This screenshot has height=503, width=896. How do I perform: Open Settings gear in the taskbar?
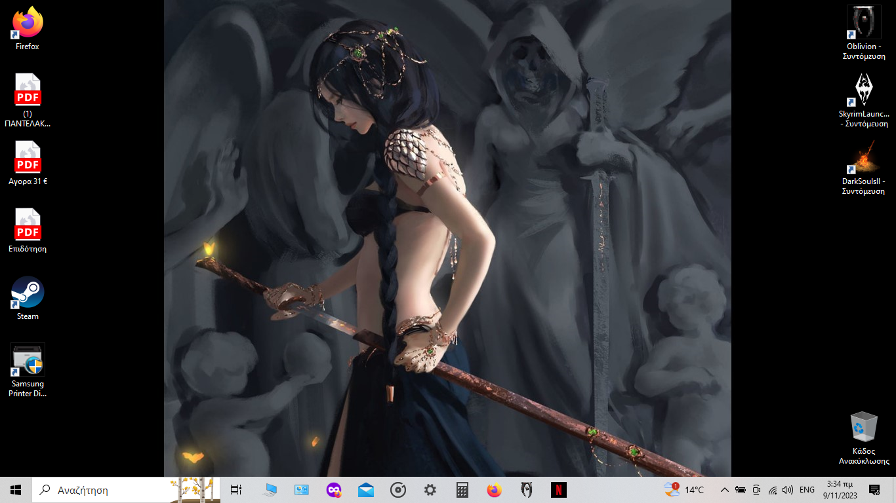430,490
